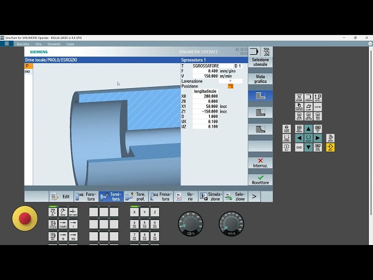Select the increment 100 key
Viewport: 373px width, 280px height.
73,236
